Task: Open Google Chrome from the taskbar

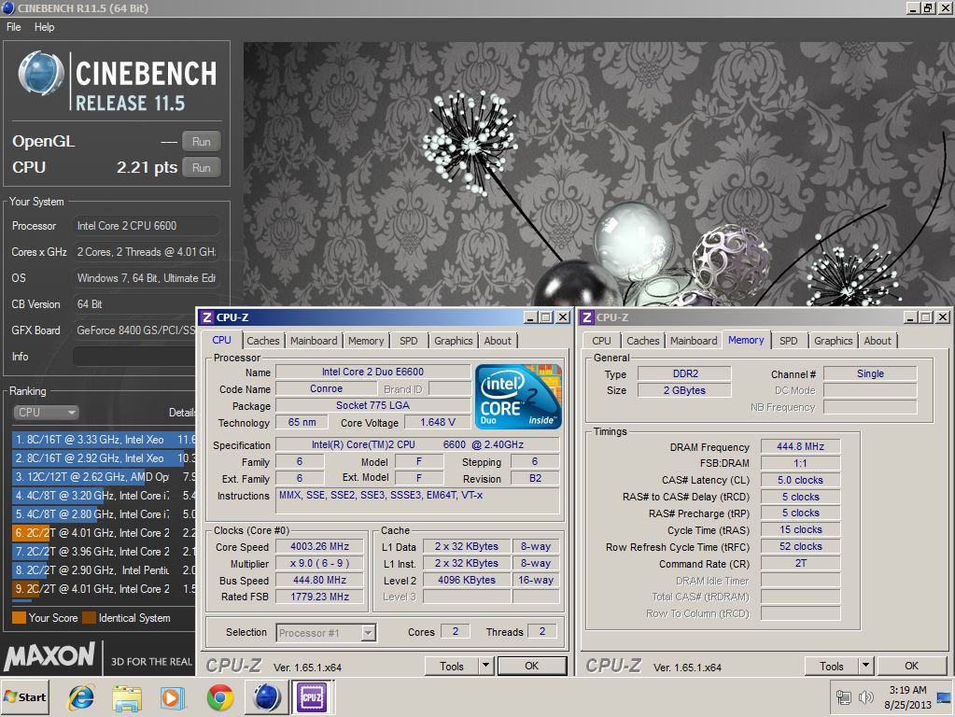Action: point(220,697)
